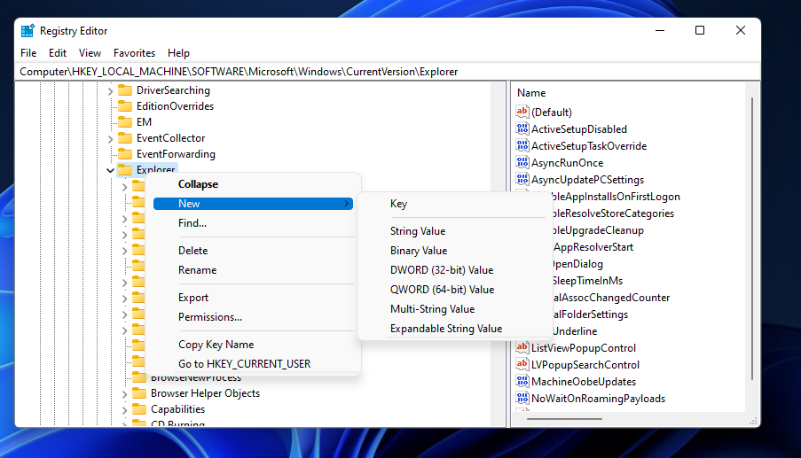Select Key in the New submenu
The height and width of the screenshot is (458, 801).
399,204
